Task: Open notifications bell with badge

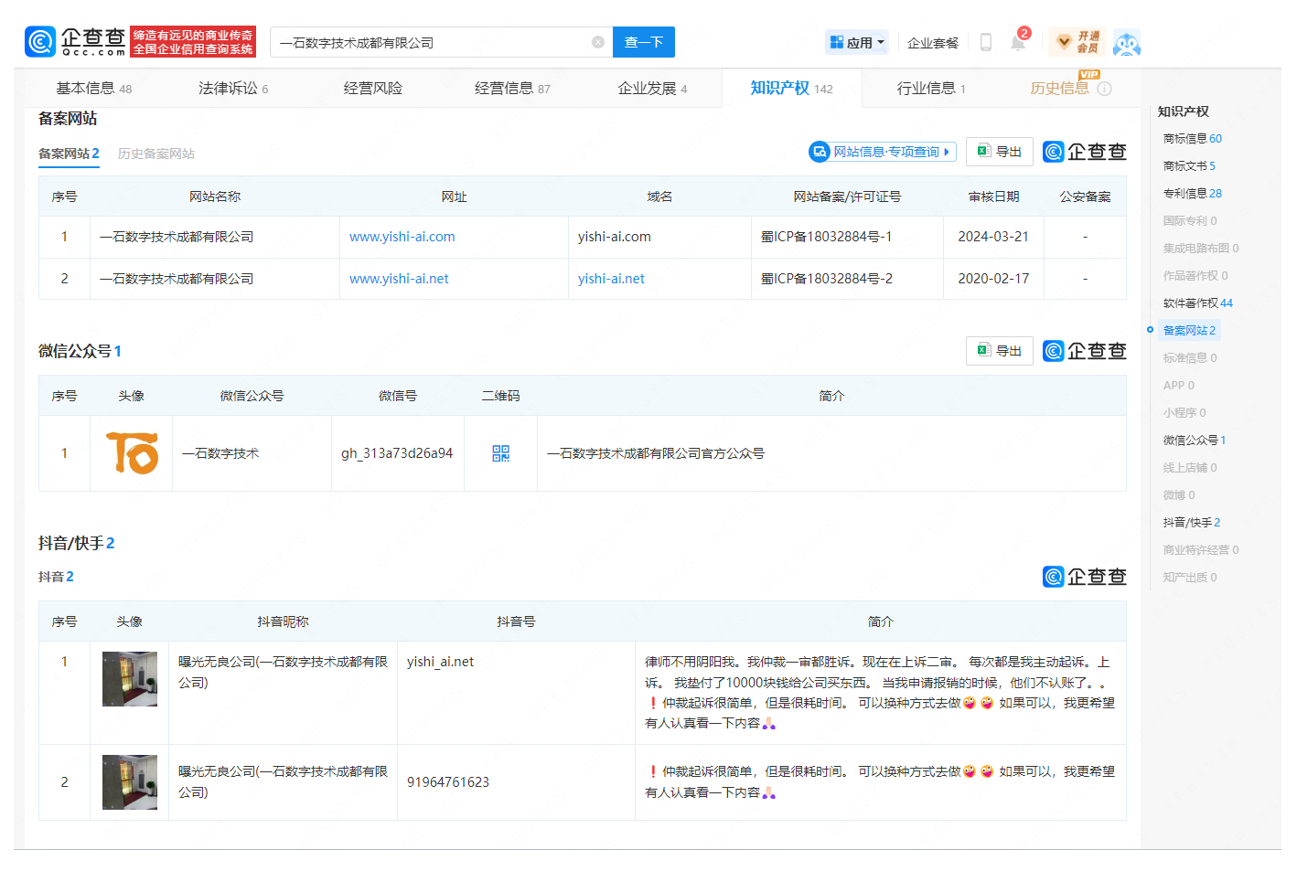Action: pyautogui.click(x=1017, y=42)
